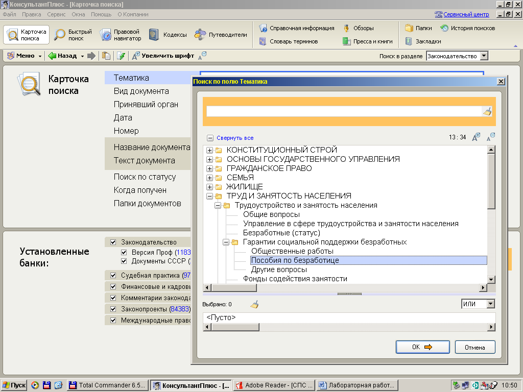Open Путеводители section
Screen dimensions: 523x392
[x=221, y=35]
